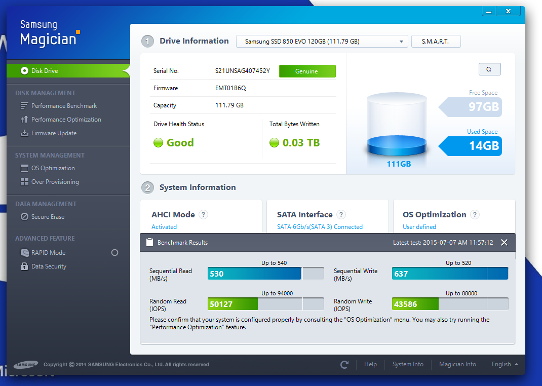Click the SATA 6Gb/s(SATA 3) Connected link

[x=320, y=227]
